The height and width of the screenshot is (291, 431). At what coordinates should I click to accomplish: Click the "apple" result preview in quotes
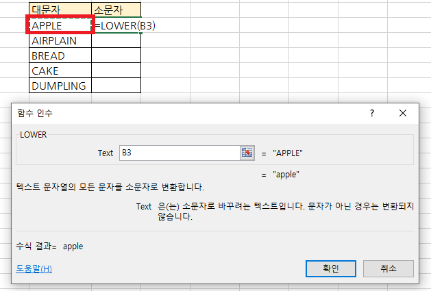tap(286, 175)
